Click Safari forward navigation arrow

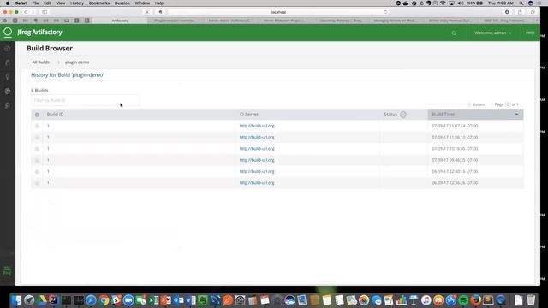tap(33, 12)
